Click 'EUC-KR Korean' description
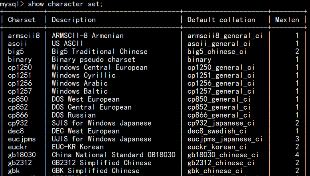The image size is (310, 176). (78, 147)
